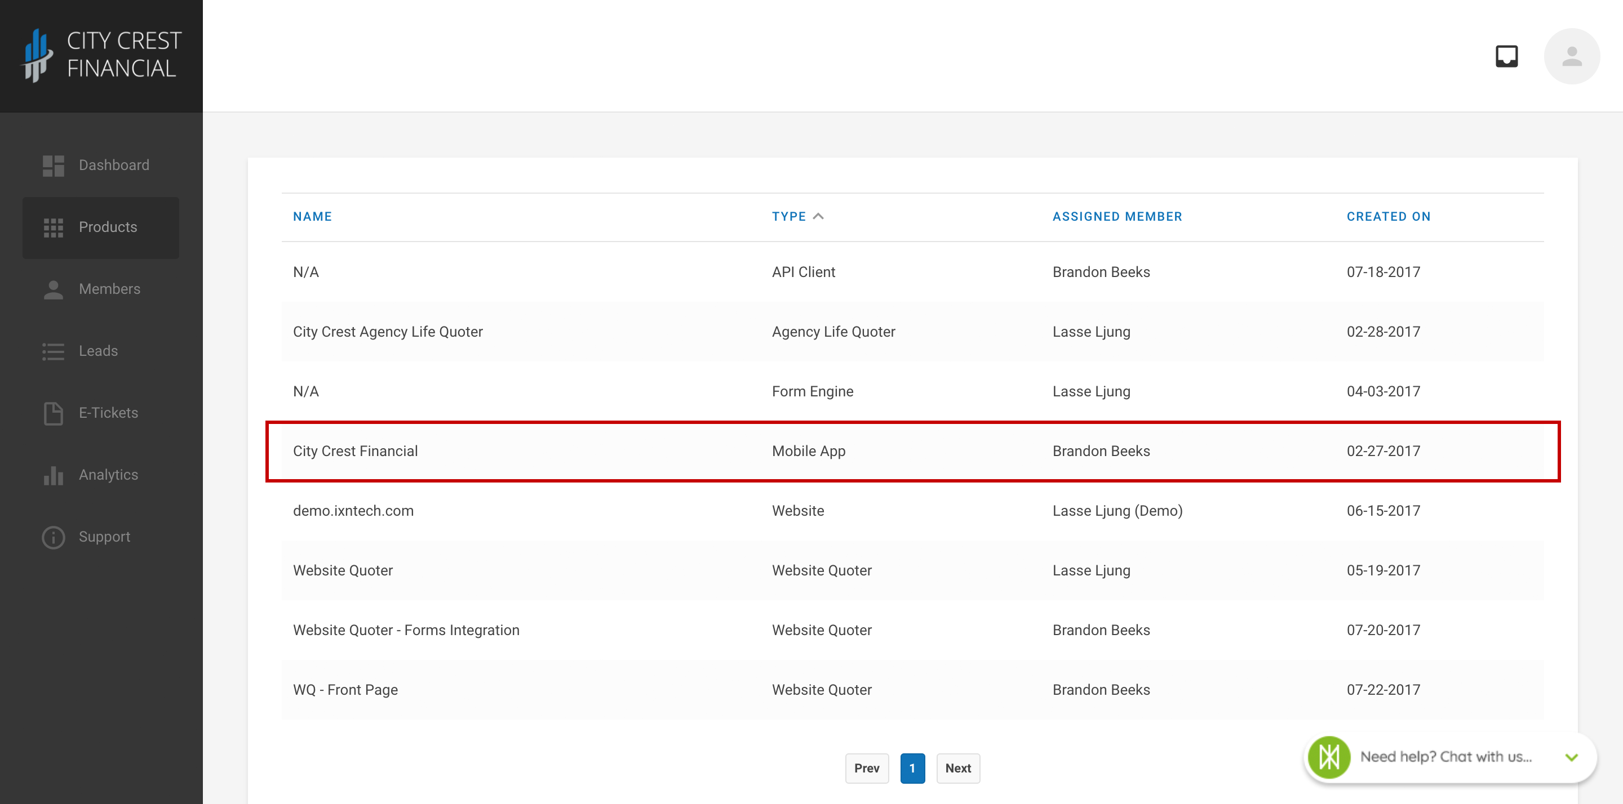Sort by the Type column header
The image size is (1623, 804).
[x=789, y=216]
